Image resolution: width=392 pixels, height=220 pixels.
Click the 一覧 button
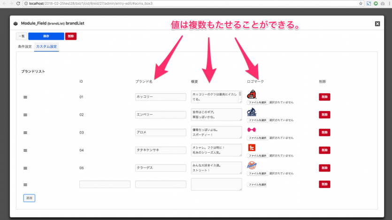pos(21,36)
